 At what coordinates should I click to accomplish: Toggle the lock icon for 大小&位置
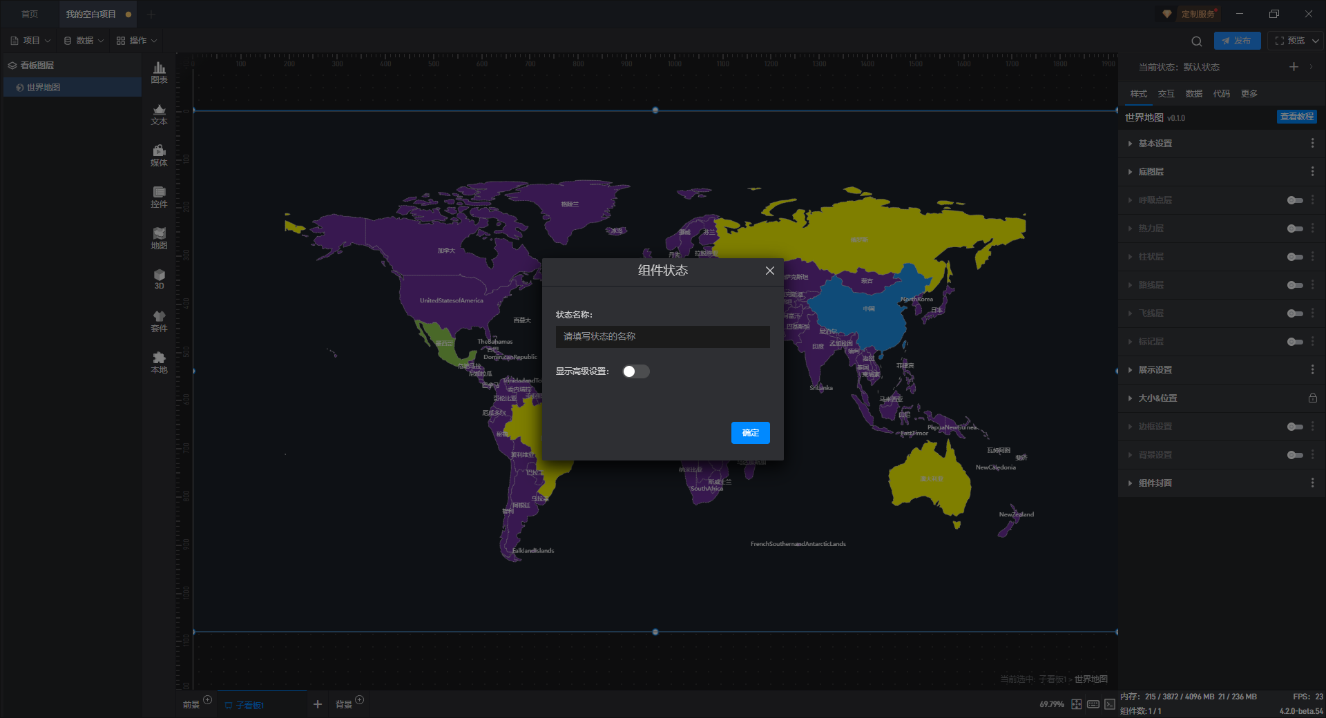1313,398
